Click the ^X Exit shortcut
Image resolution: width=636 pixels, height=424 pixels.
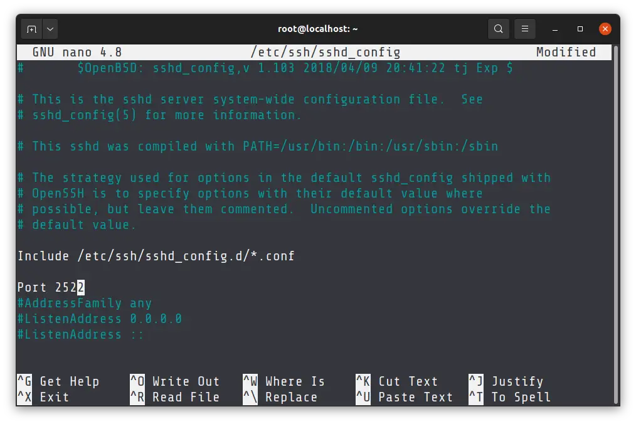pyautogui.click(x=43, y=397)
